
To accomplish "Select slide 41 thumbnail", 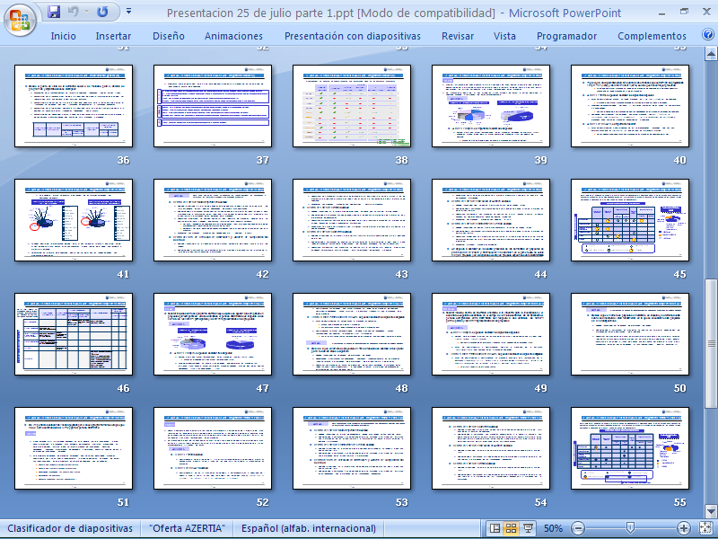I will 74,220.
